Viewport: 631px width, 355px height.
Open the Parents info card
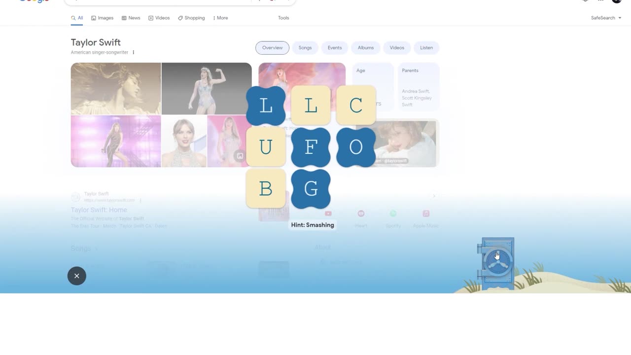(419, 87)
